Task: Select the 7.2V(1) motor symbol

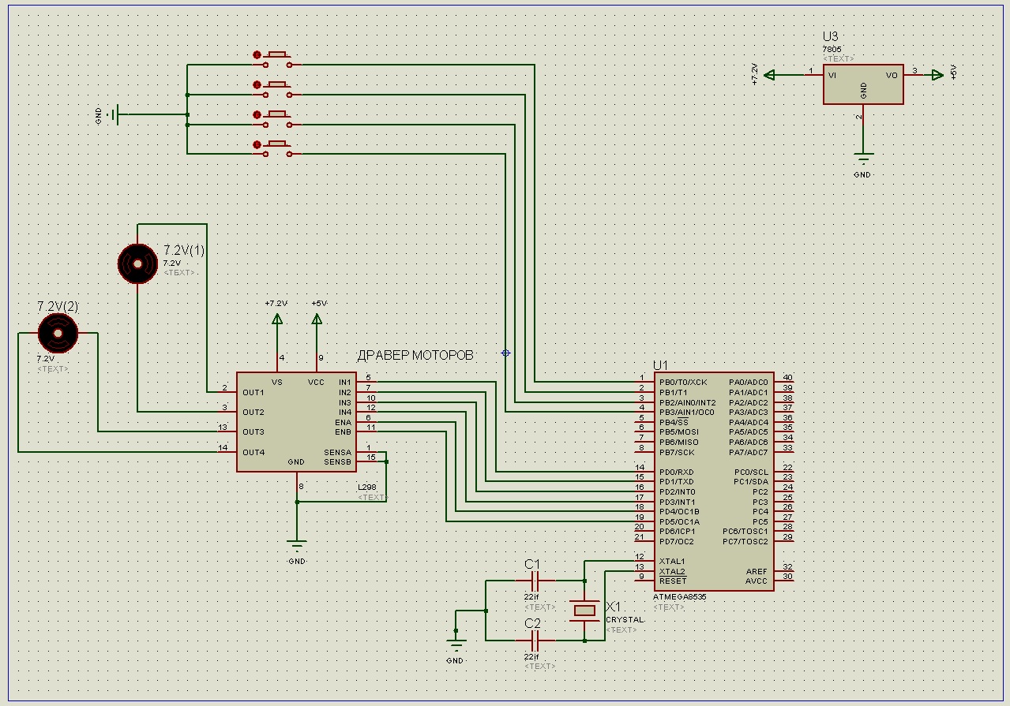Action: [137, 263]
